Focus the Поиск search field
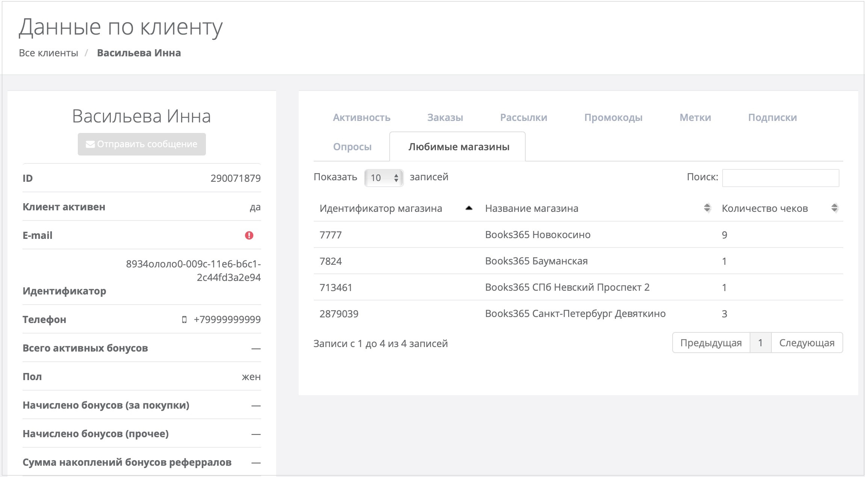The height and width of the screenshot is (477, 865). pyautogui.click(x=780, y=178)
